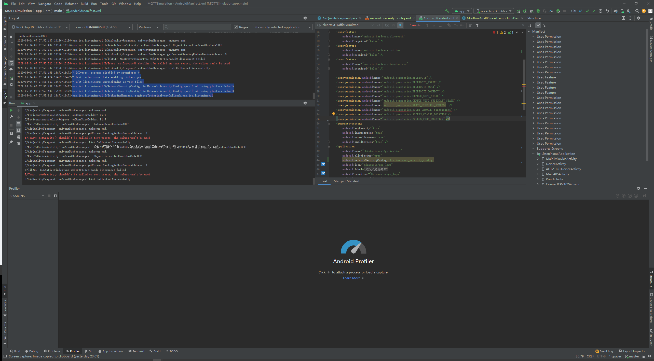Open Show only selected application dropdown
Screen dimensions: 654x361
coord(282,27)
